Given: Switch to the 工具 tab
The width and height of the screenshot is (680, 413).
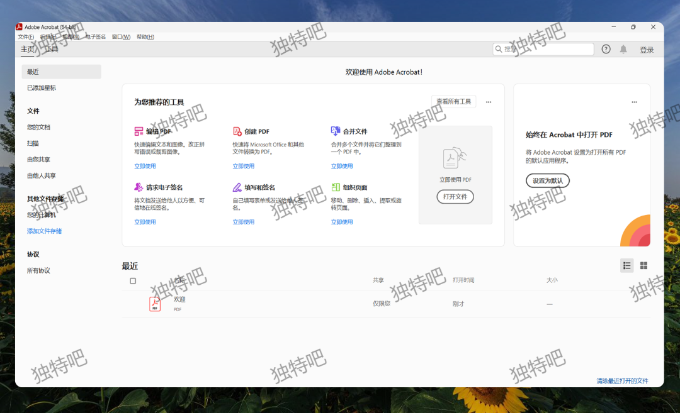Looking at the screenshot, I should point(51,50).
